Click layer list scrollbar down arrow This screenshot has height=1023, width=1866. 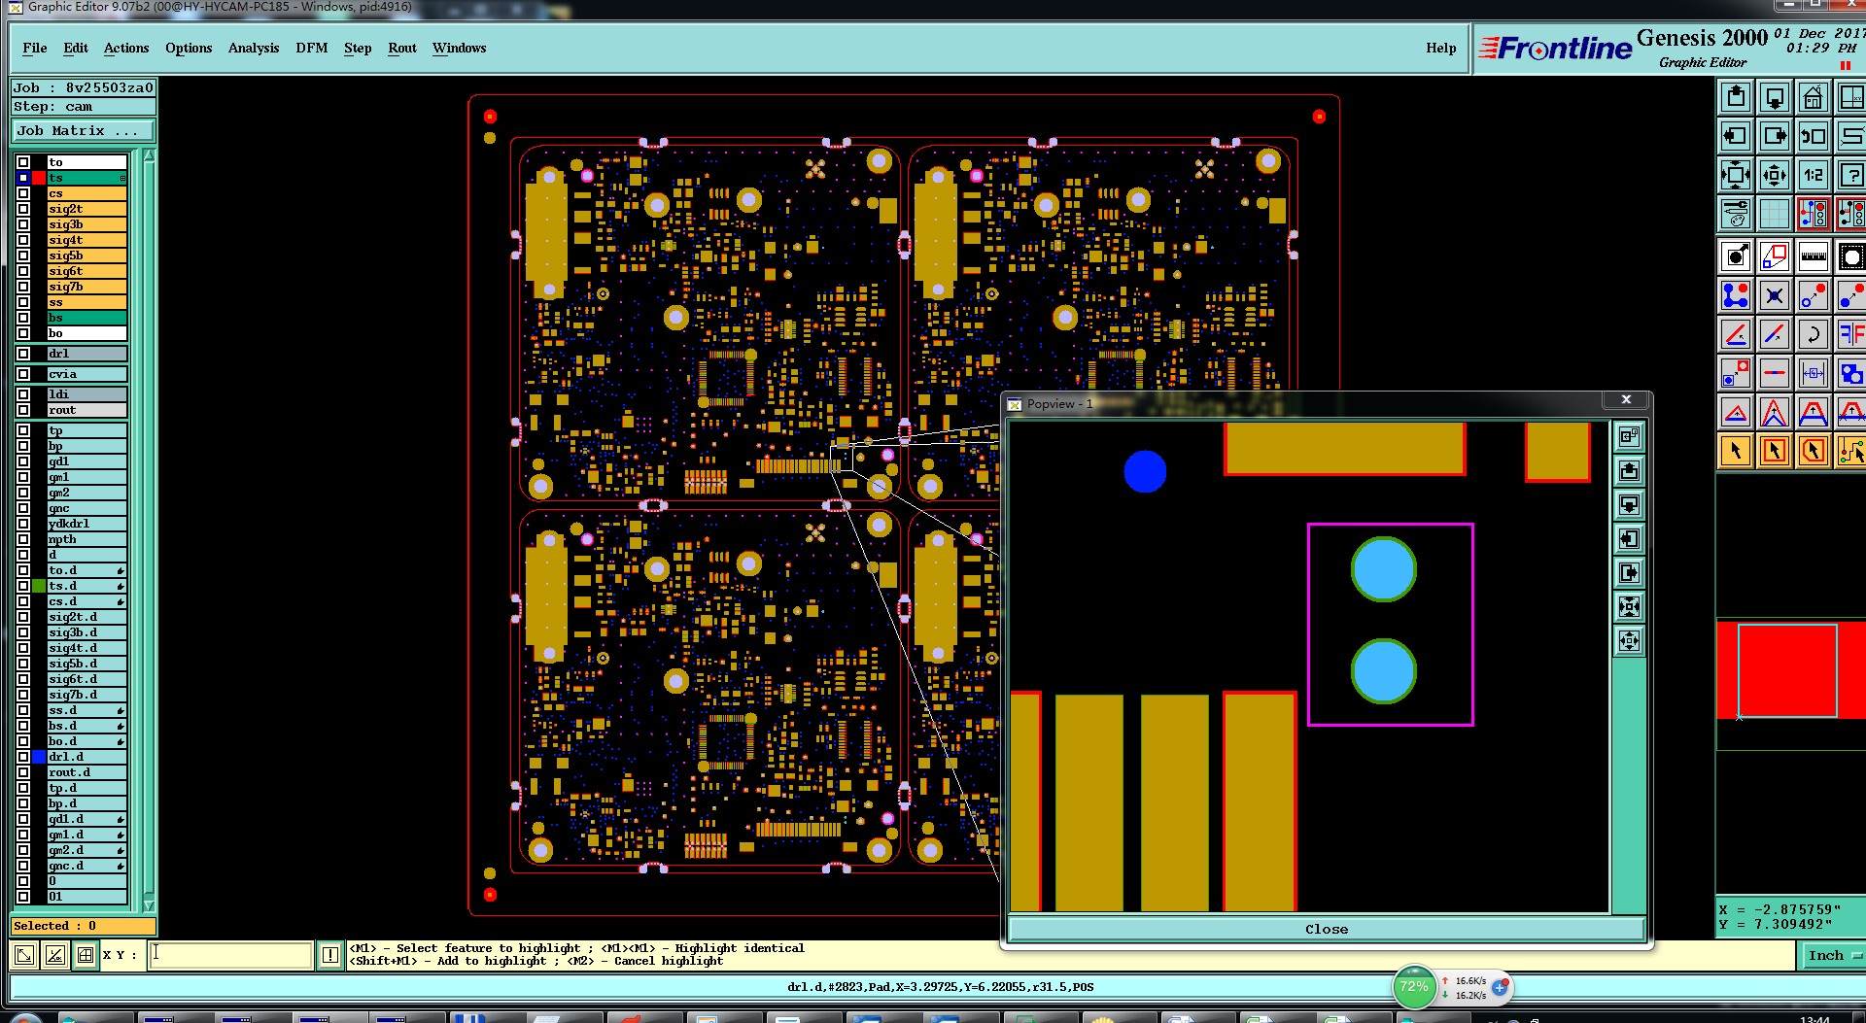149,904
